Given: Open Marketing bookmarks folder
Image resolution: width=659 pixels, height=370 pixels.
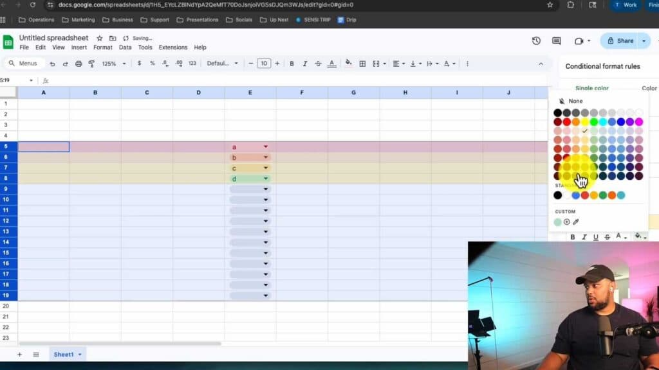Looking at the screenshot, I should (x=78, y=20).
